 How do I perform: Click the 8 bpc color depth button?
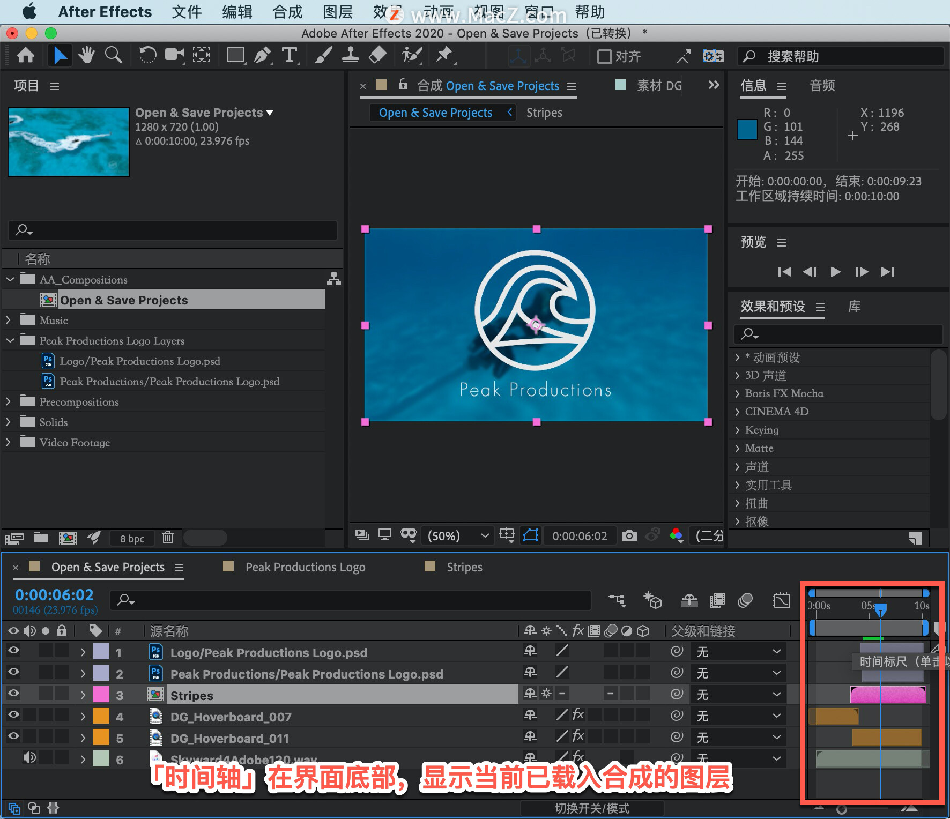[132, 539]
